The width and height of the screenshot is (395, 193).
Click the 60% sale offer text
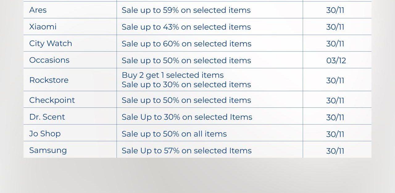[186, 44]
